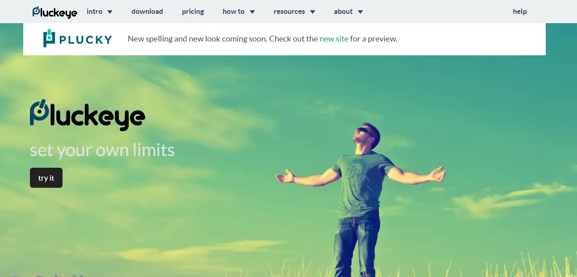
Task: Expand the resources dropdown arrow
Action: pyautogui.click(x=313, y=12)
